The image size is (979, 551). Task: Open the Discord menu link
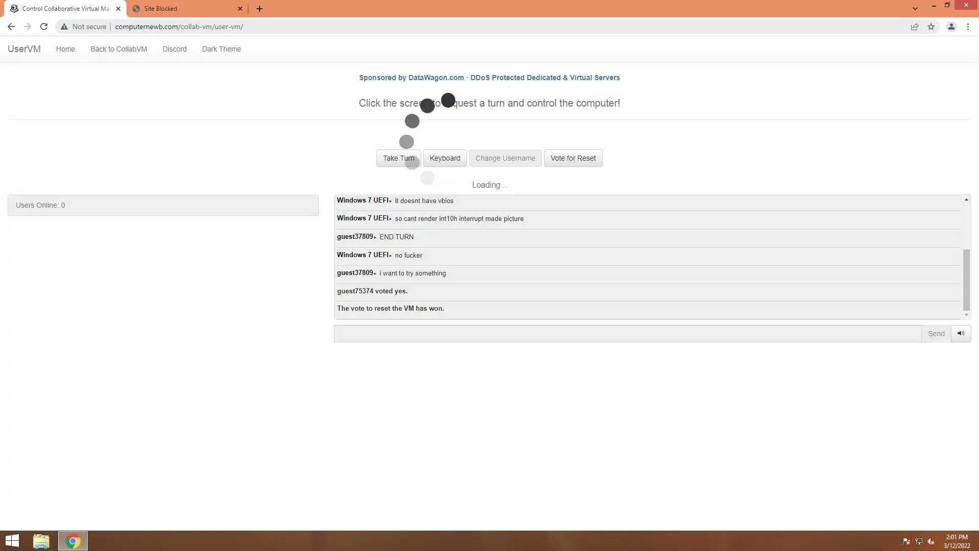(x=174, y=49)
